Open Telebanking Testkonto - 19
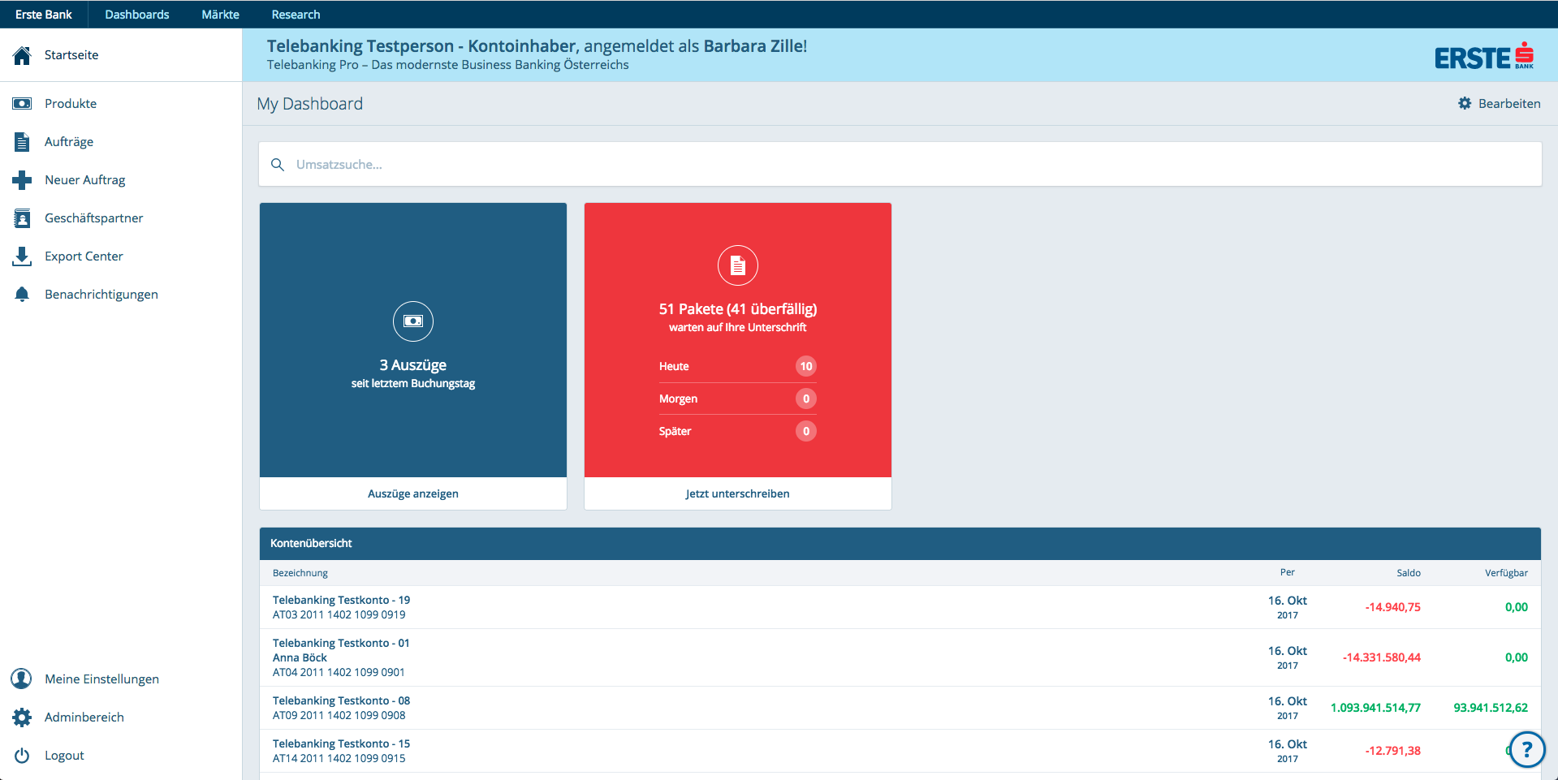The height and width of the screenshot is (780, 1558). (x=341, y=601)
